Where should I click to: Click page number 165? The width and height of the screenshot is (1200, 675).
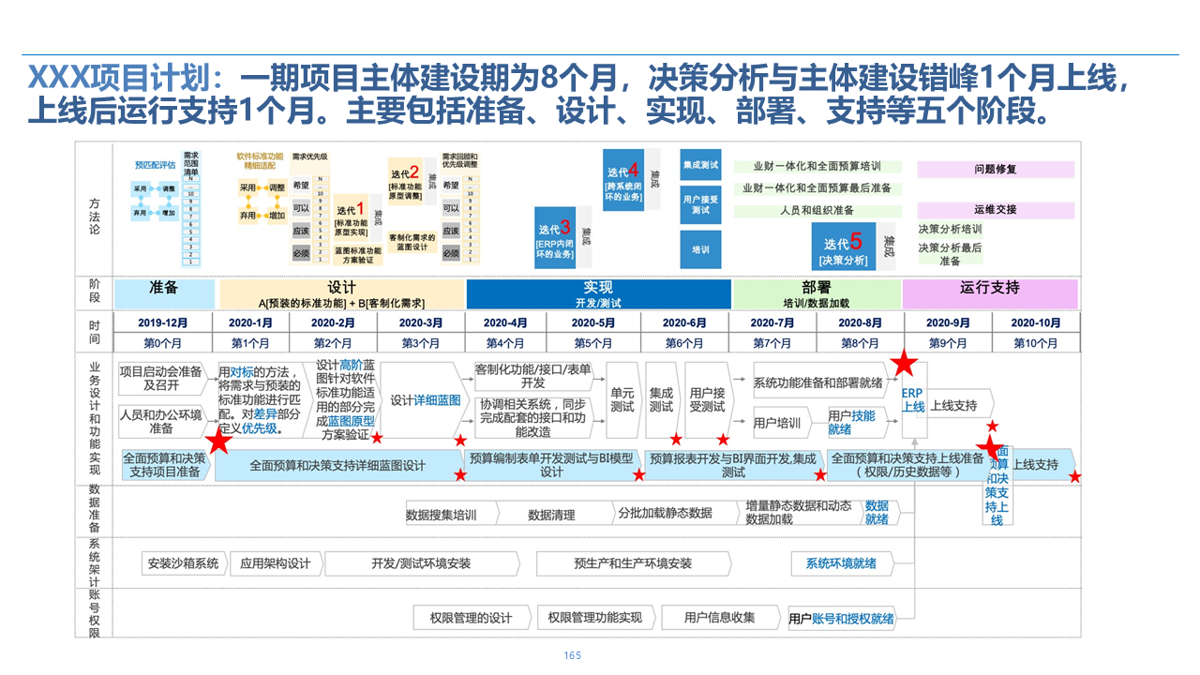pos(573,655)
